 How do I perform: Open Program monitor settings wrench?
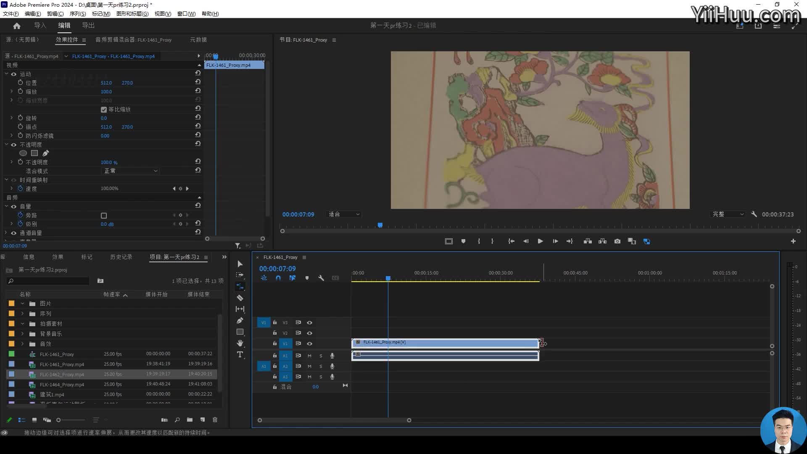(x=754, y=214)
